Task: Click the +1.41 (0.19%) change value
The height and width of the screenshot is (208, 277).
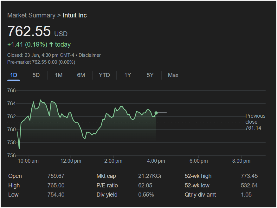Action: click(x=27, y=44)
